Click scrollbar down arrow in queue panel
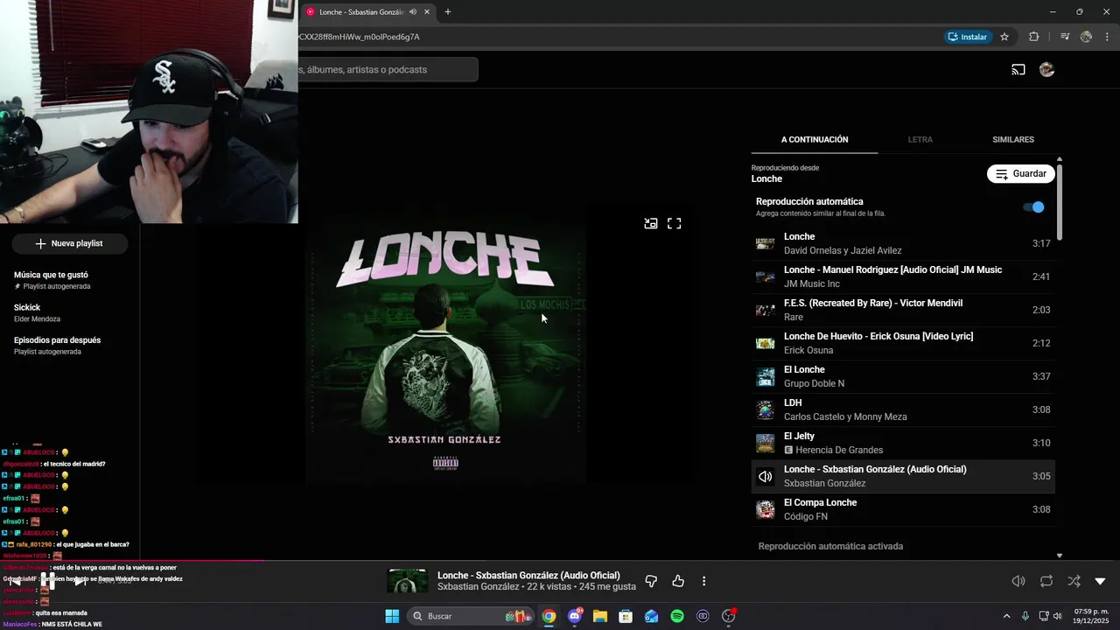Image resolution: width=1120 pixels, height=630 pixels. (x=1060, y=556)
